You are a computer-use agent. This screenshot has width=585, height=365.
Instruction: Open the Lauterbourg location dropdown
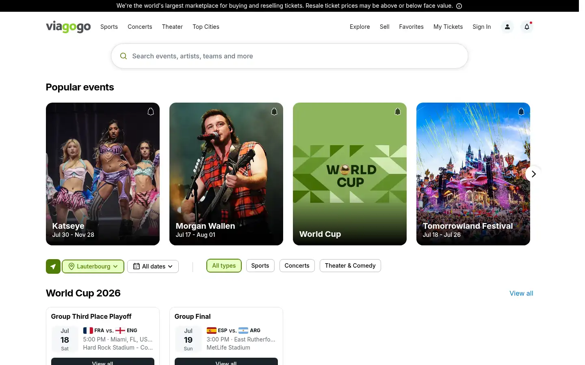pyautogui.click(x=93, y=266)
